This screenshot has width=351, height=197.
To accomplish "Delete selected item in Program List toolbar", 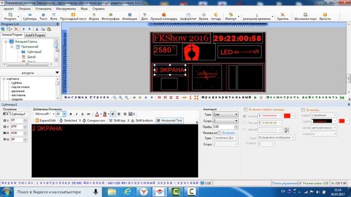I will point(16,29).
